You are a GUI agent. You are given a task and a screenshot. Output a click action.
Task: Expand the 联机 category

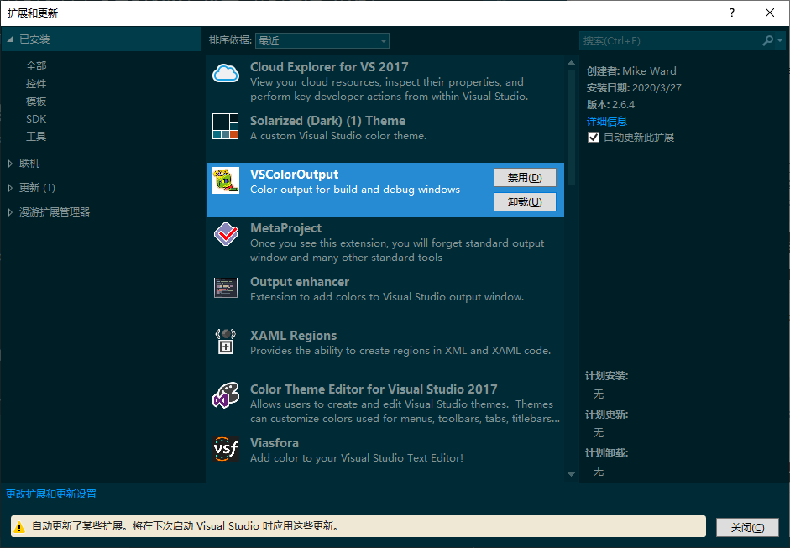point(10,163)
